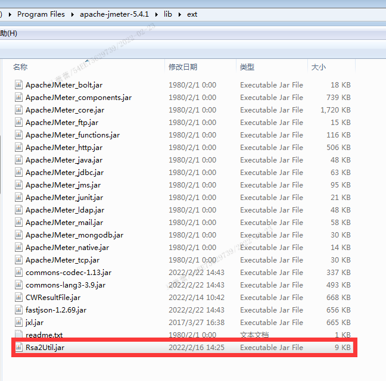Select file name ApacheJMeter_core.jar
The height and width of the screenshot is (381, 386).
click(65, 110)
